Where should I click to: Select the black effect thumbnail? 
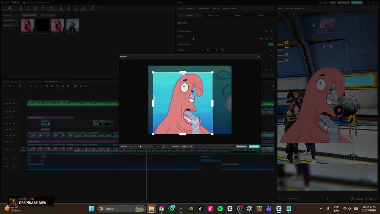pos(42,25)
